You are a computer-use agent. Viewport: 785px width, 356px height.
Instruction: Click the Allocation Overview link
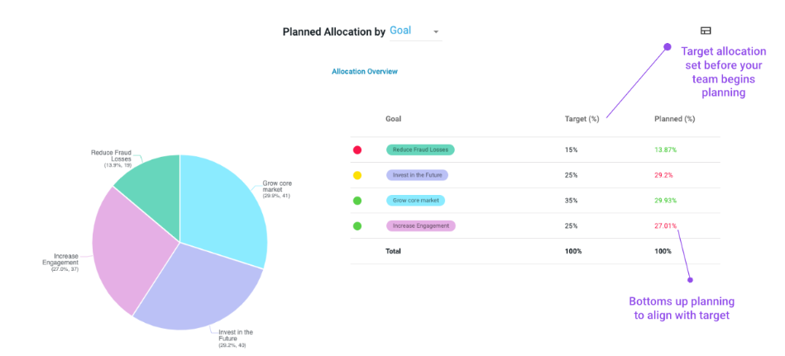coord(365,72)
